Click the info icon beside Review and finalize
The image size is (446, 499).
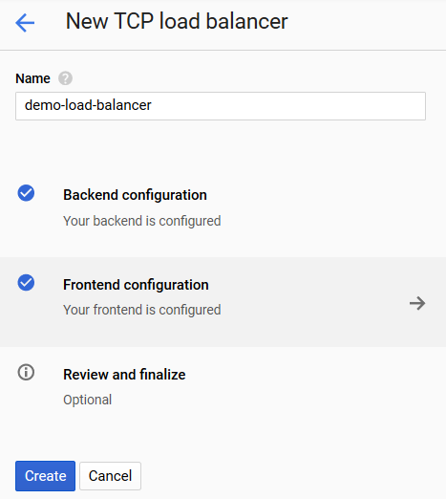coord(26,372)
